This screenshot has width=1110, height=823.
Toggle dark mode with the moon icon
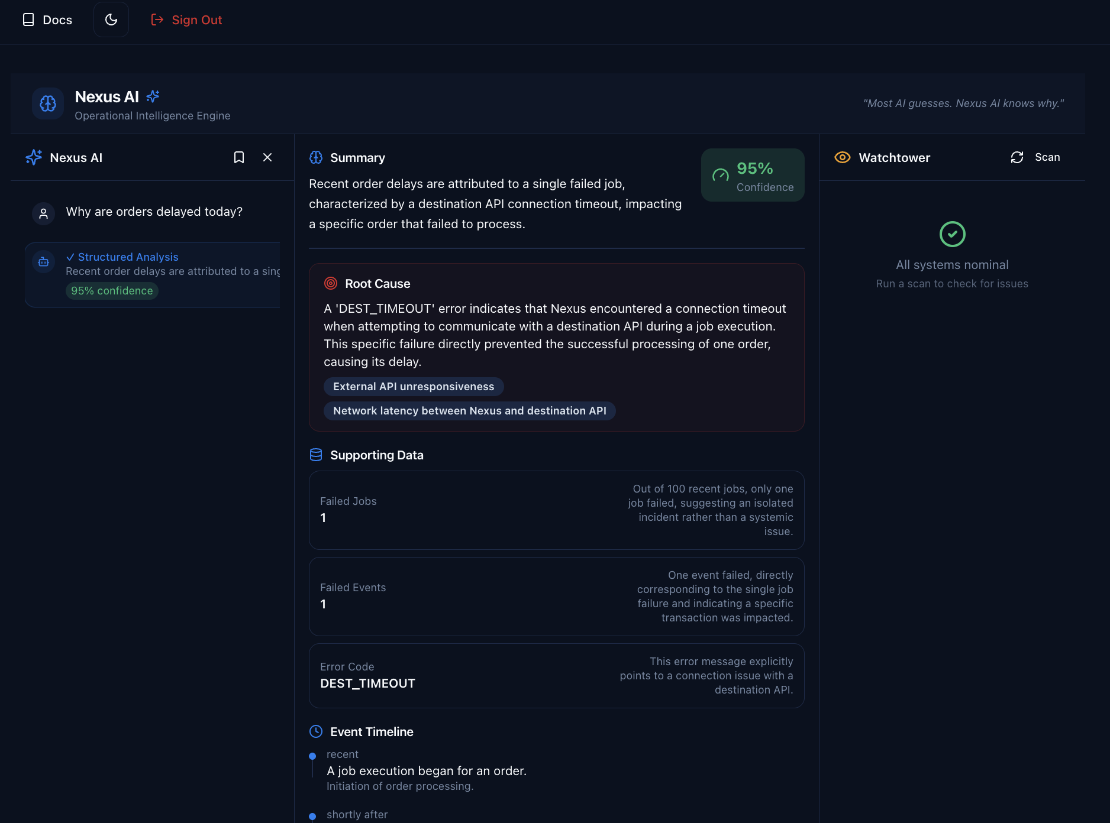[111, 19]
